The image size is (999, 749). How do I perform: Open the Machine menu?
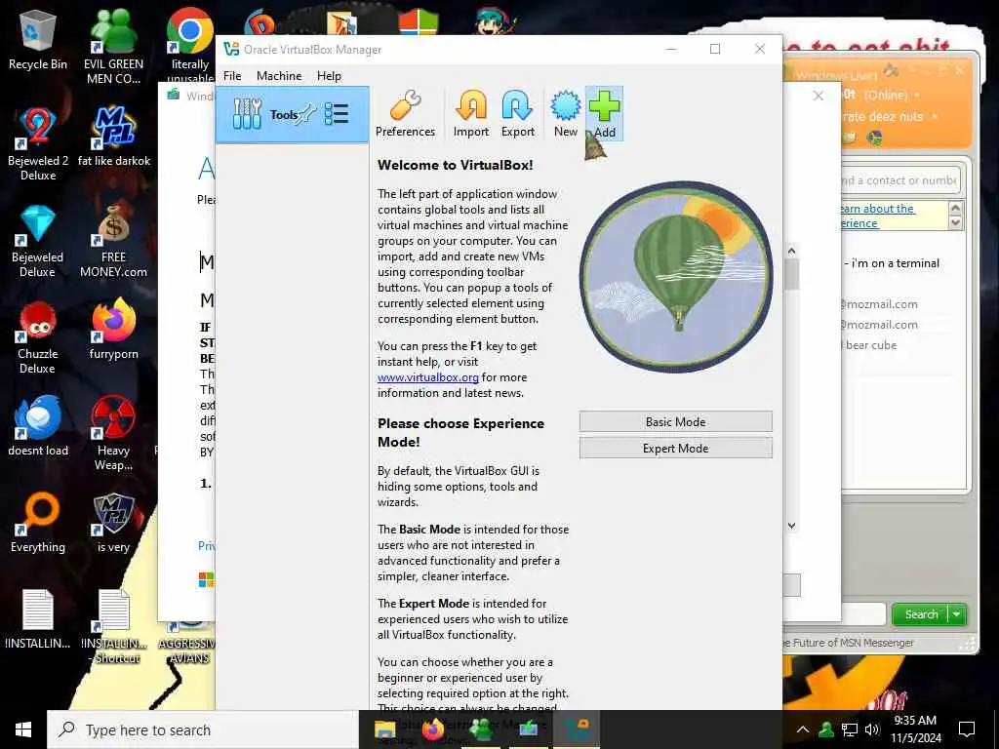tap(279, 76)
